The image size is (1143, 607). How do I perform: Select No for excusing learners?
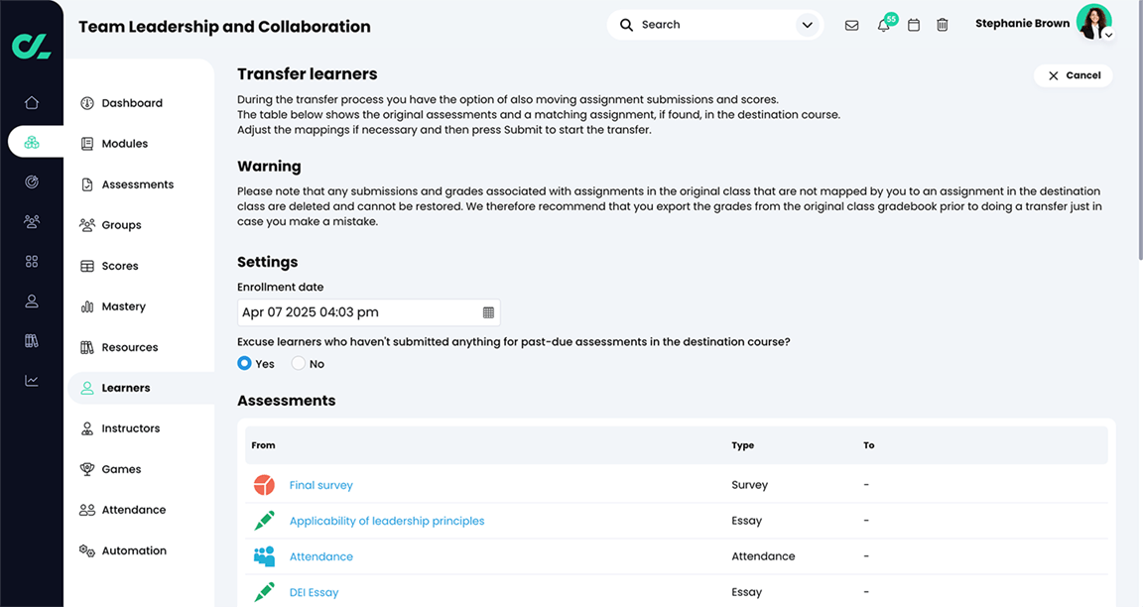coord(299,364)
